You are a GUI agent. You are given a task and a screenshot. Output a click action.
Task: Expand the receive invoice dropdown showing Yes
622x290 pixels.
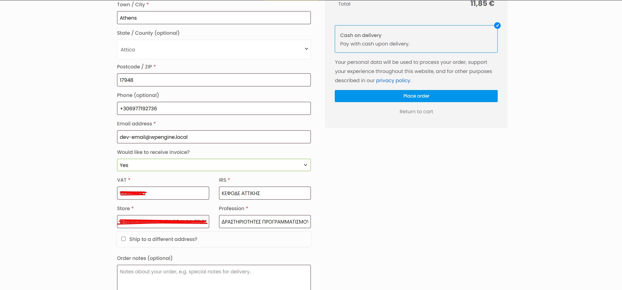pyautogui.click(x=214, y=165)
